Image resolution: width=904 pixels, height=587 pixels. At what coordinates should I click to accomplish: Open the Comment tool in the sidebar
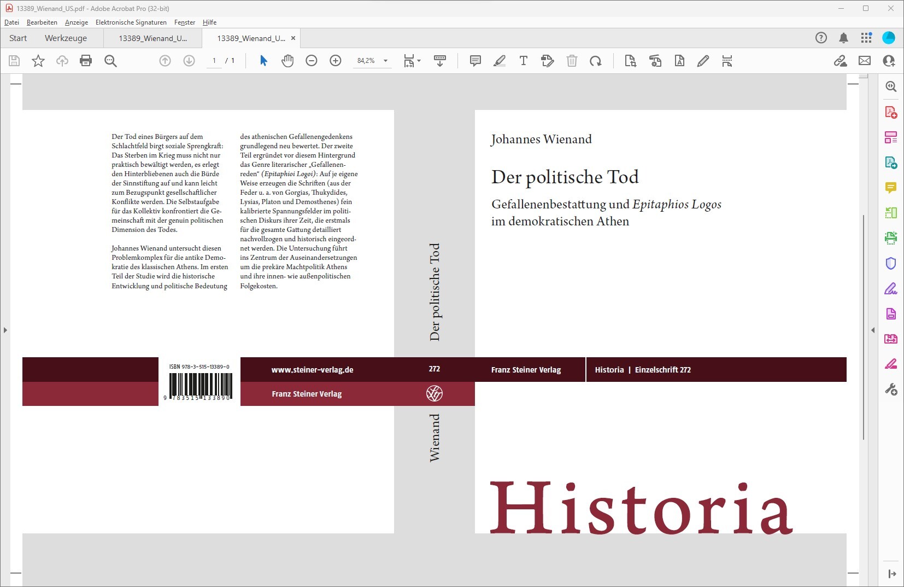click(891, 188)
